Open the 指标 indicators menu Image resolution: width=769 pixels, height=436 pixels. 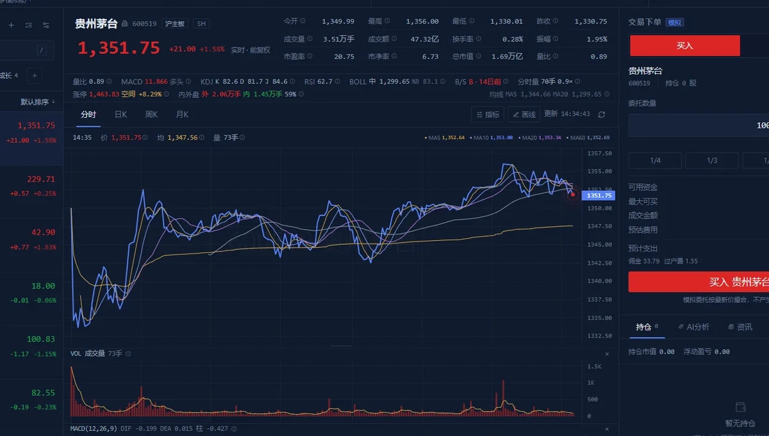tap(488, 115)
